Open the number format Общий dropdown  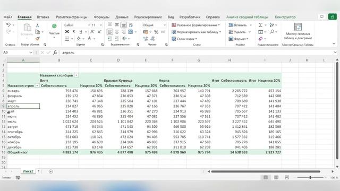click(x=165, y=25)
